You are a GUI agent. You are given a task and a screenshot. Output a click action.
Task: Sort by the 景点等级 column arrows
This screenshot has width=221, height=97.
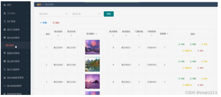coord(113,36)
